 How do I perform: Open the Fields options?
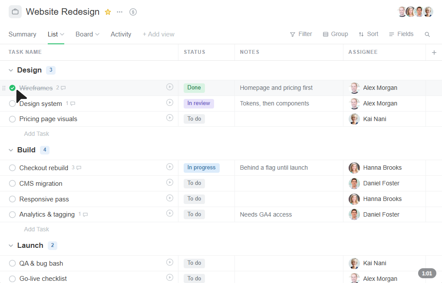[402, 34]
